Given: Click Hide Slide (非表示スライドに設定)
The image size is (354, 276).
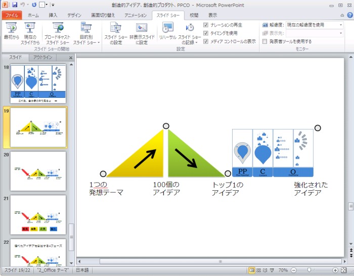Looking at the screenshot, I should tap(142, 33).
